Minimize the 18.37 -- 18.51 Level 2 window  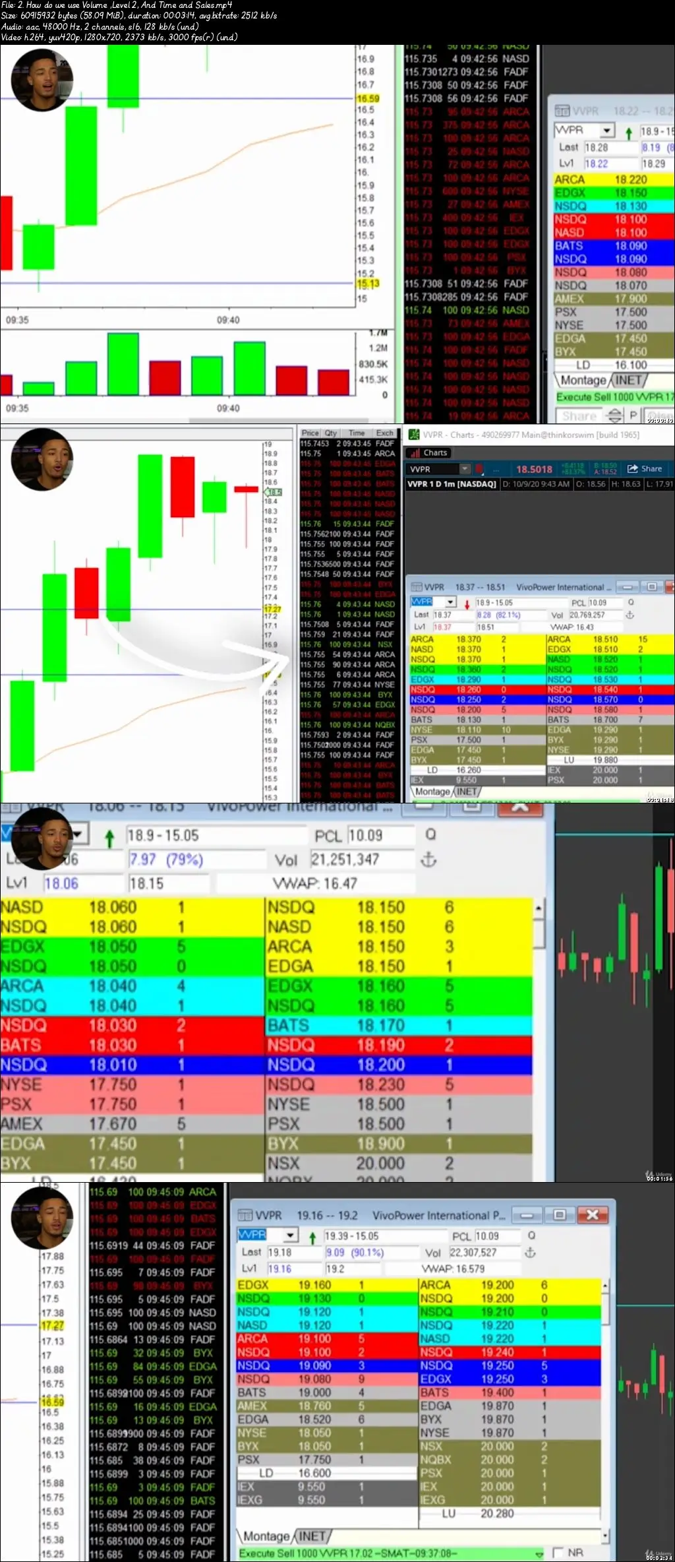pos(627,586)
